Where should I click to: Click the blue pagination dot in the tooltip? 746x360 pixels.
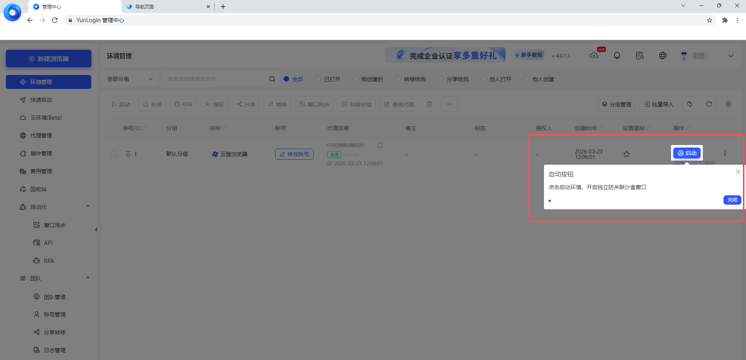(550, 201)
